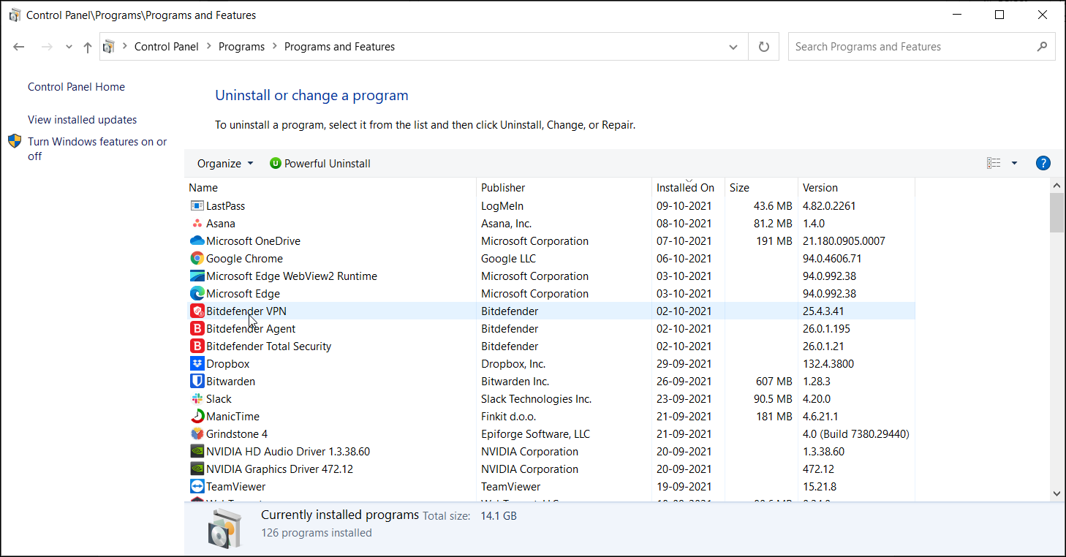Click the Microsoft OneDrive cloud icon
This screenshot has height=557, width=1066.
coord(197,241)
